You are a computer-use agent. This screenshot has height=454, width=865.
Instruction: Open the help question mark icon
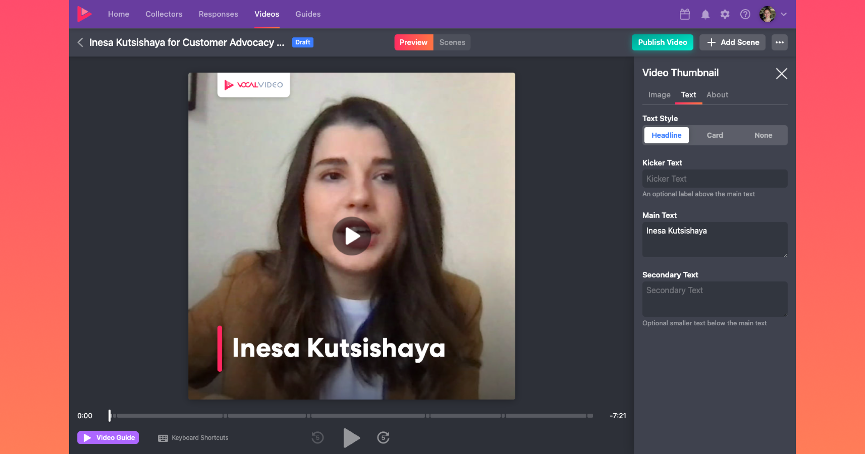point(745,14)
